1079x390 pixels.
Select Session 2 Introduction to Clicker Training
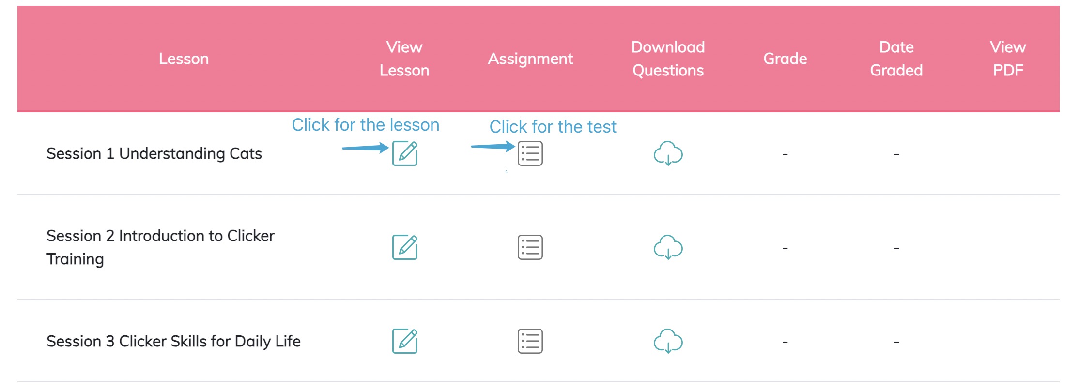click(x=160, y=247)
